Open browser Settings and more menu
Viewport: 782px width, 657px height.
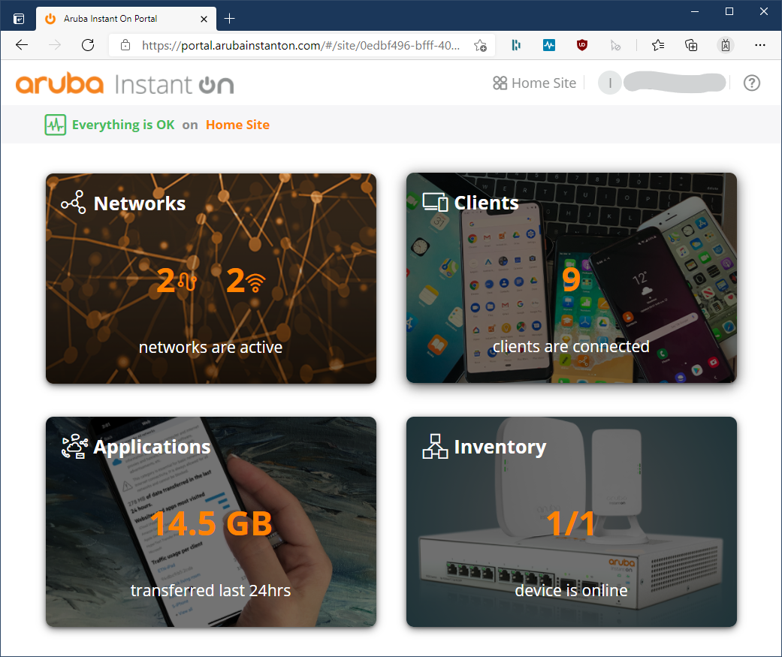click(760, 45)
